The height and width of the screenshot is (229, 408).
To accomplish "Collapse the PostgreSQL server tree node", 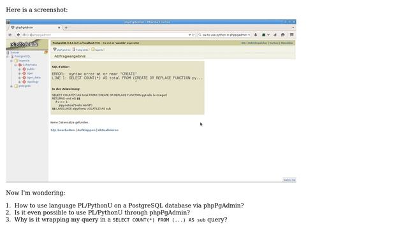I will [8, 57].
